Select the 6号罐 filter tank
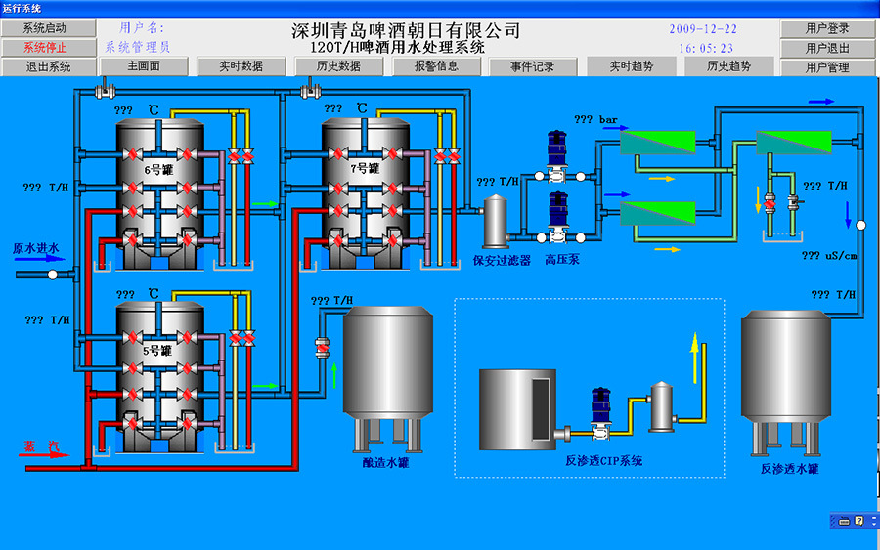 coord(159,193)
